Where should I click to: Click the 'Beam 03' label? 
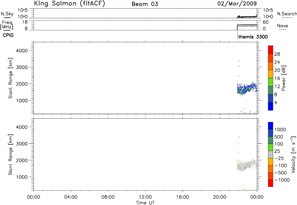[x=145, y=4]
